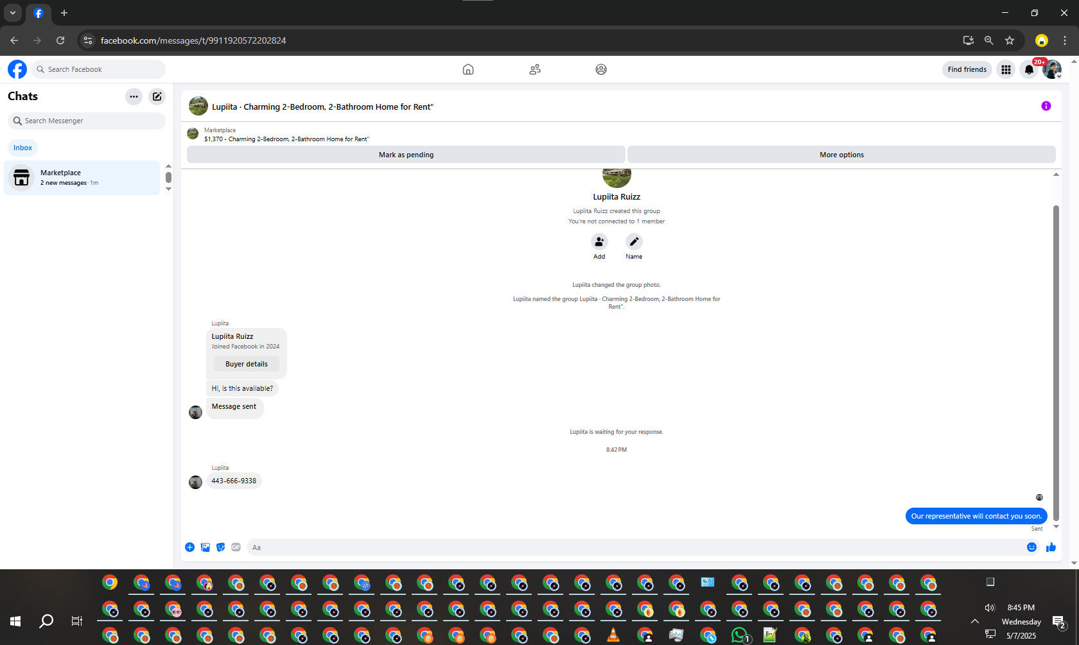The height and width of the screenshot is (645, 1079).
Task: Send a thumbs up like
Action: 1051,547
